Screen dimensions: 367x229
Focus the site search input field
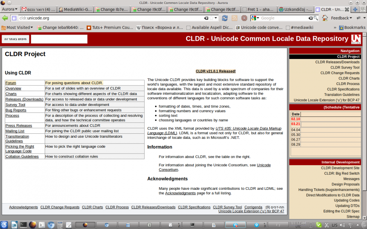59,39
